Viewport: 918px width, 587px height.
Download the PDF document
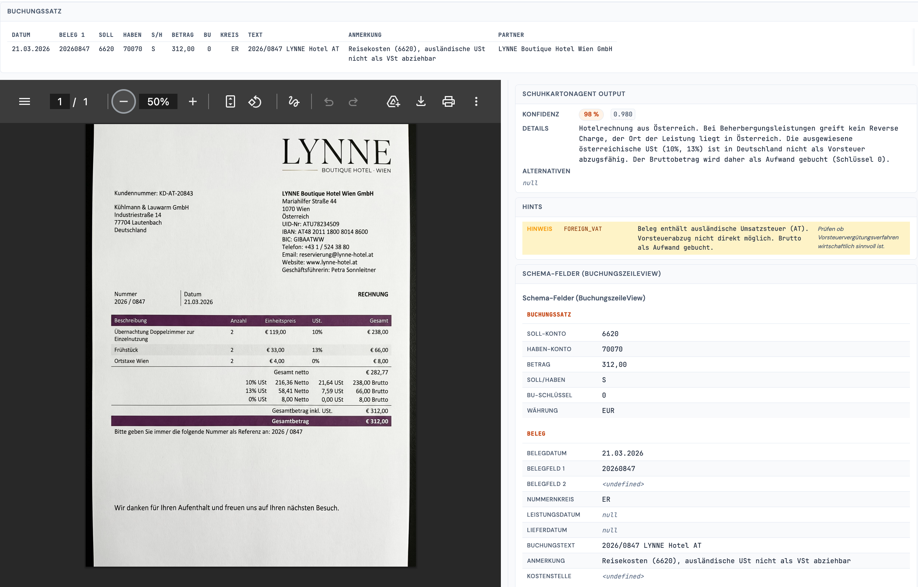[421, 101]
